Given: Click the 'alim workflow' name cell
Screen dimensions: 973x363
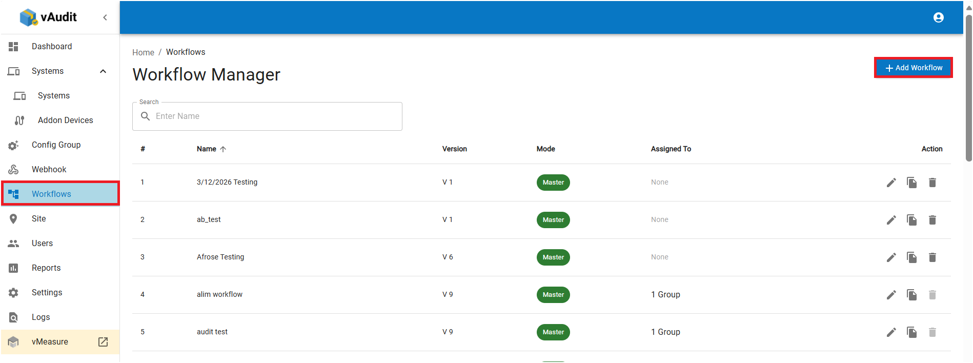Looking at the screenshot, I should point(219,295).
